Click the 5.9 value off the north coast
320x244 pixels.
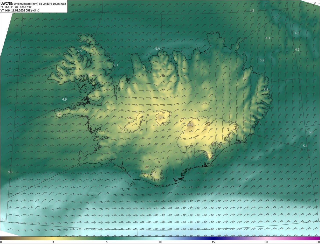[x=157, y=49]
